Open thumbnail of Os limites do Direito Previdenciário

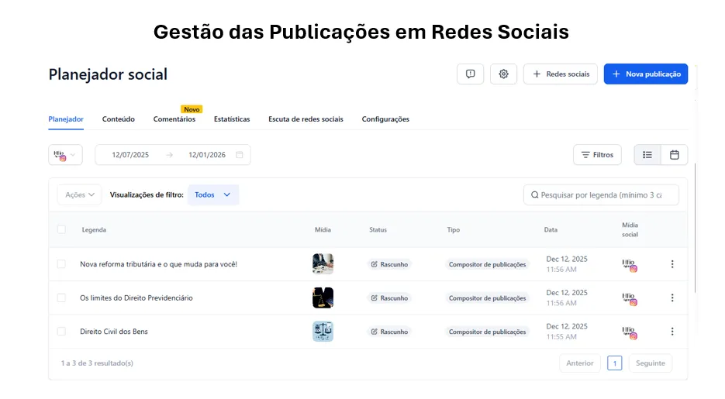(323, 298)
